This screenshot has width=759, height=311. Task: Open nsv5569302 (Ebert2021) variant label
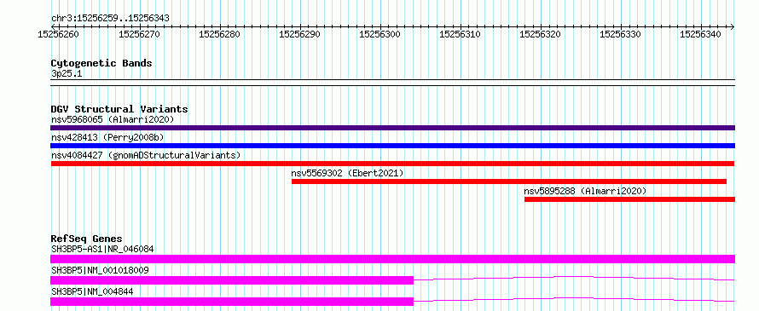[347, 173]
